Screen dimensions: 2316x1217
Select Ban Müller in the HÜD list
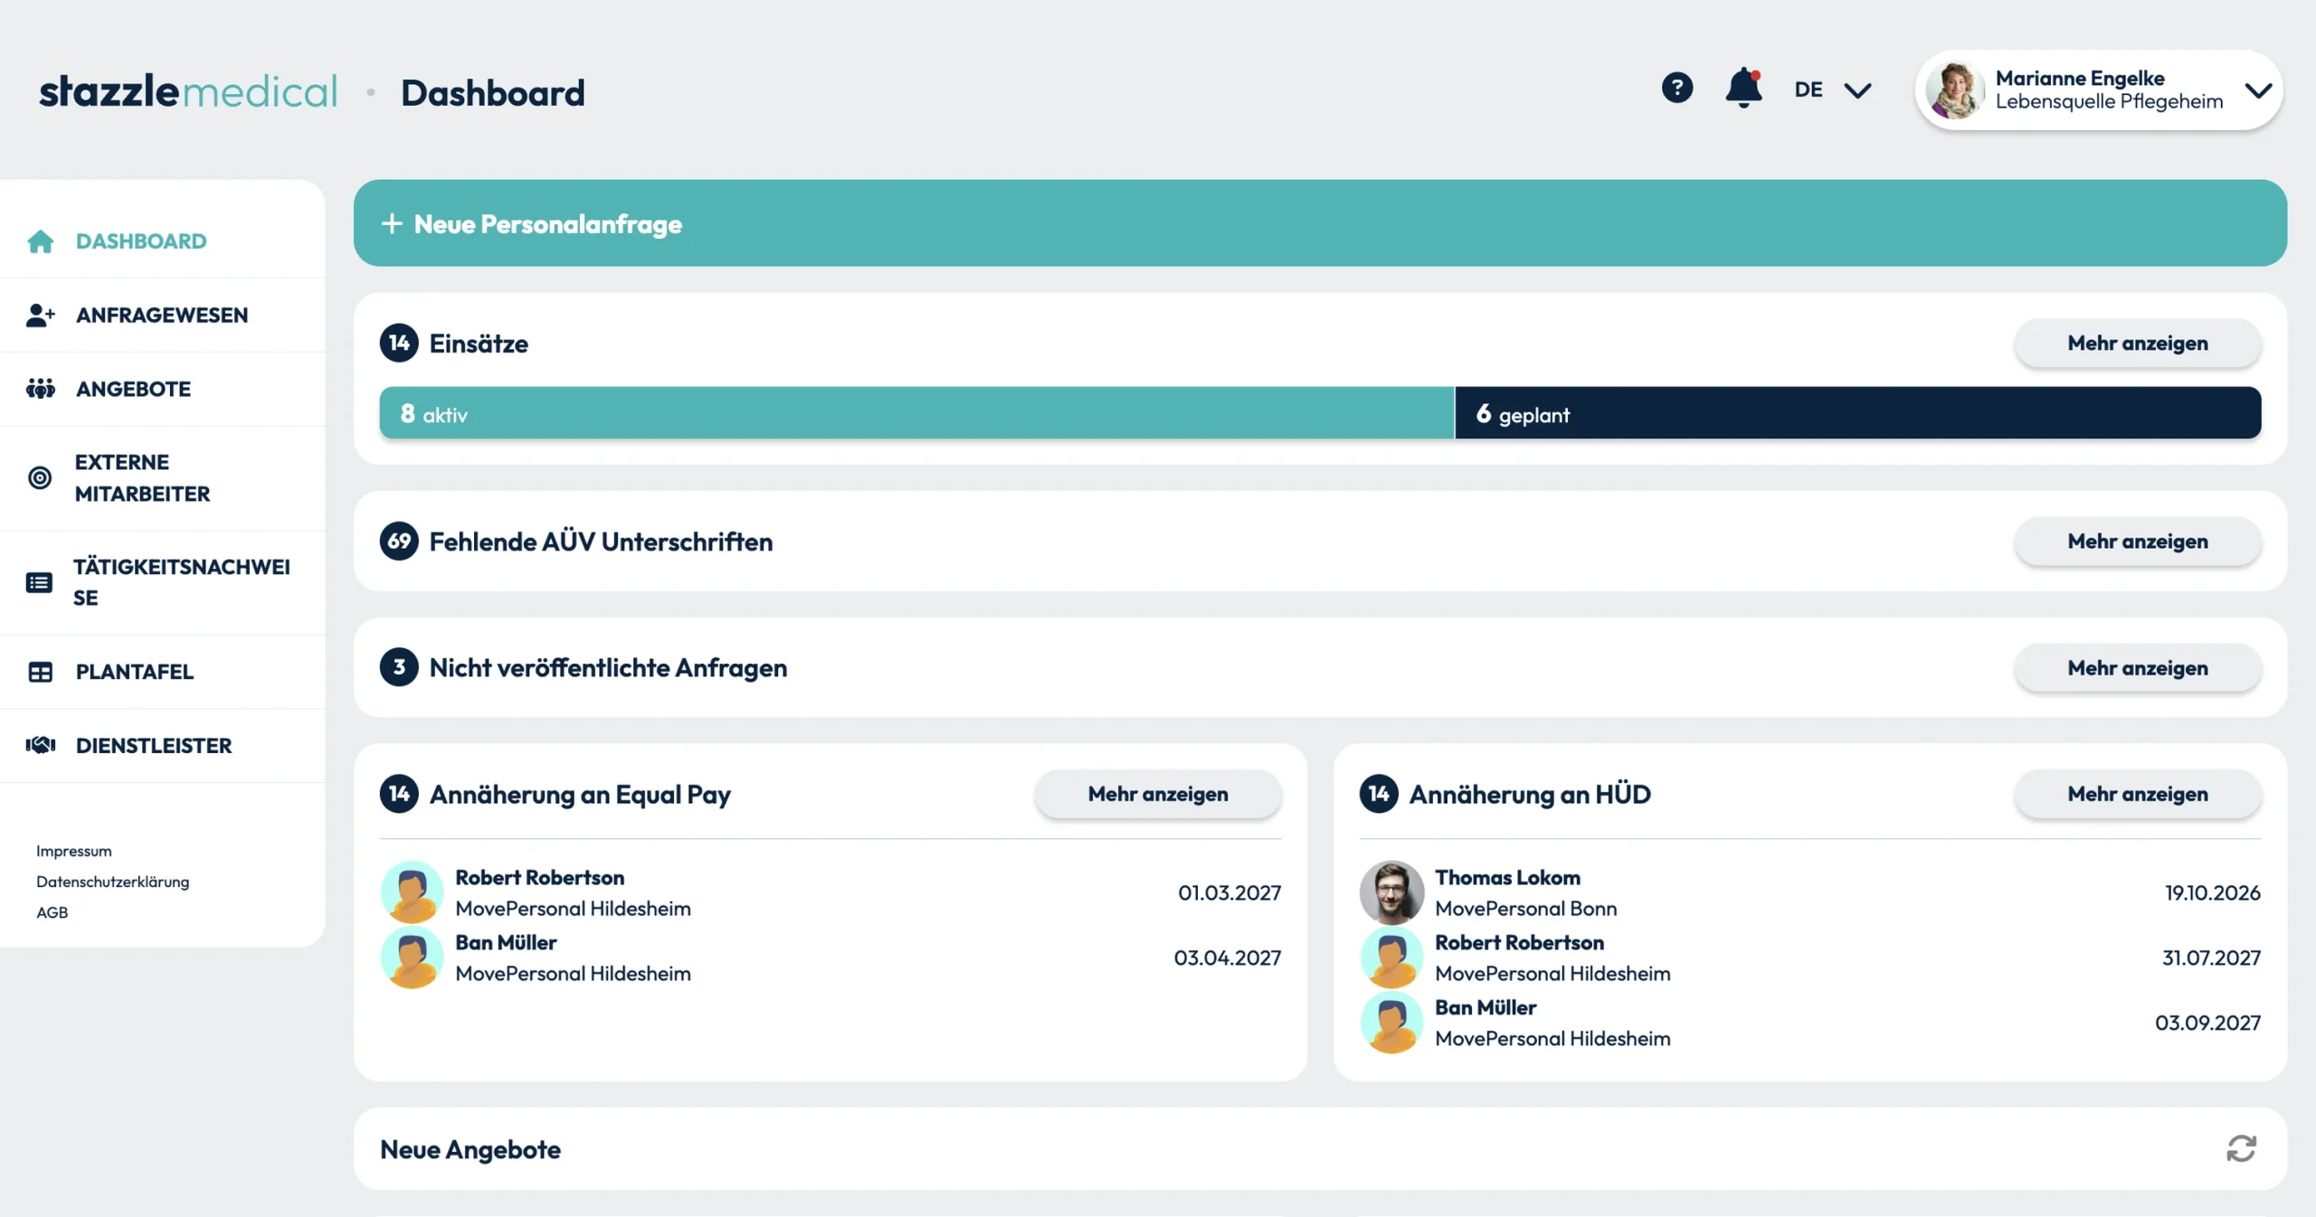1809,1023
